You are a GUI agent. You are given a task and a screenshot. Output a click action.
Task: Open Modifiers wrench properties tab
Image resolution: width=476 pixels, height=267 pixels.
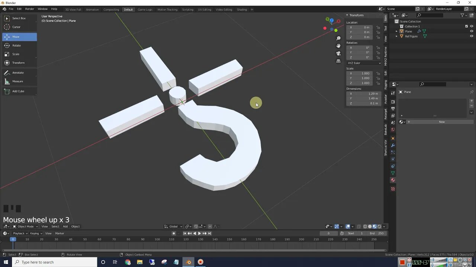click(393, 145)
